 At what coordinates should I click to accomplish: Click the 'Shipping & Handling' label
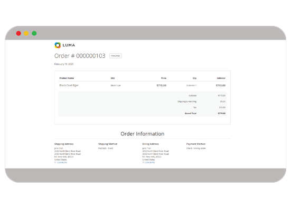187,102
